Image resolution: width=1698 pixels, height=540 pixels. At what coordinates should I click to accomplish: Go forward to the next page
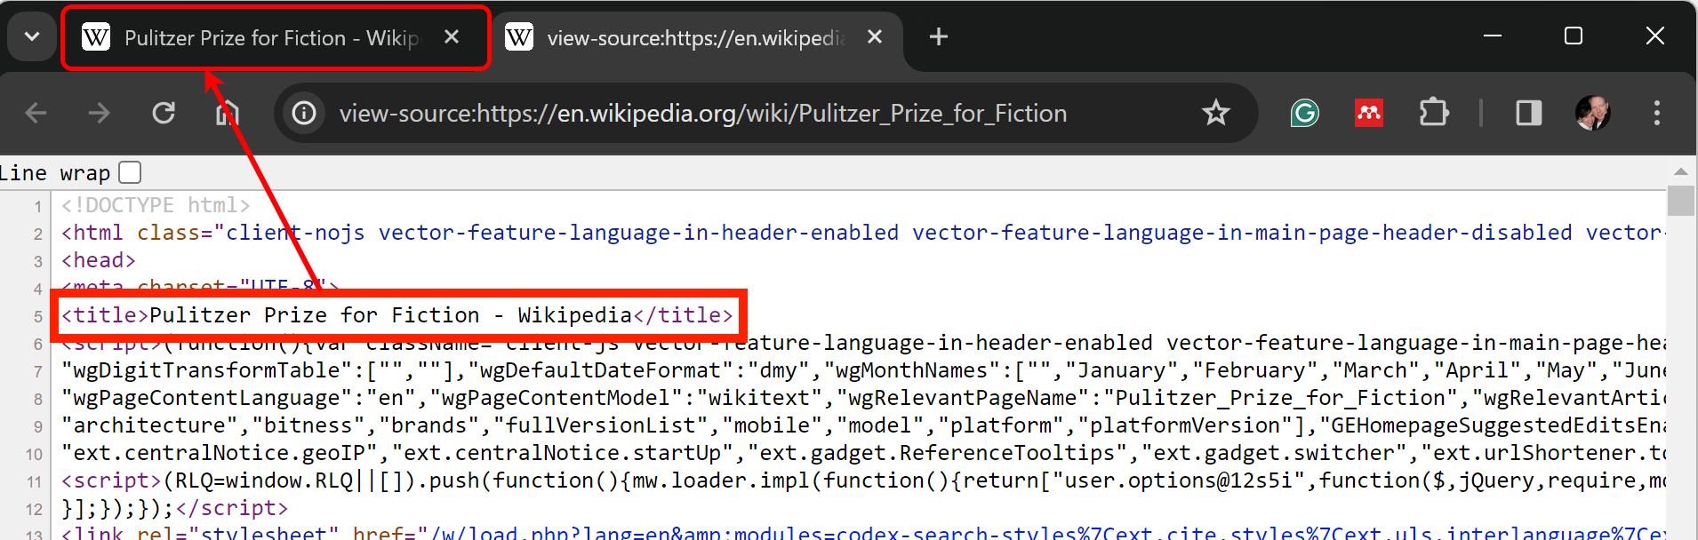click(100, 114)
